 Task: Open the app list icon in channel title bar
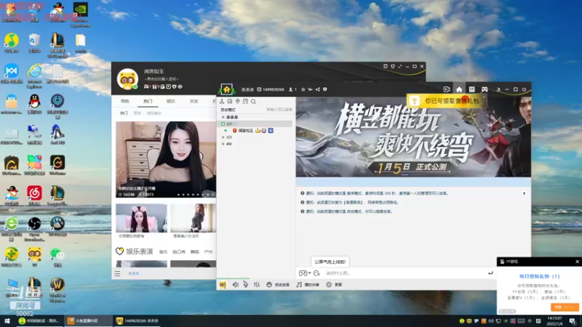tap(471, 89)
